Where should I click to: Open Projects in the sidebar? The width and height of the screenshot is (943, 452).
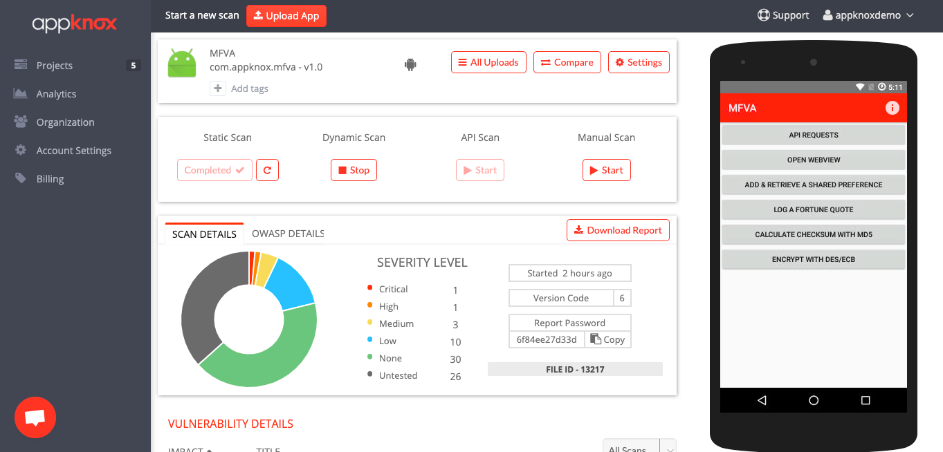[54, 66]
